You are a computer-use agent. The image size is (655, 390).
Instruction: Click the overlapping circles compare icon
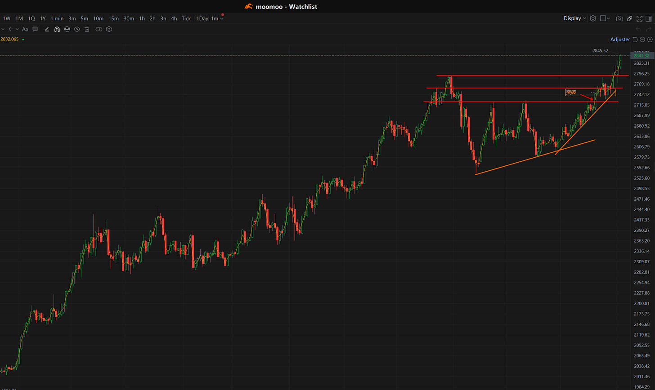pyautogui.click(x=99, y=29)
